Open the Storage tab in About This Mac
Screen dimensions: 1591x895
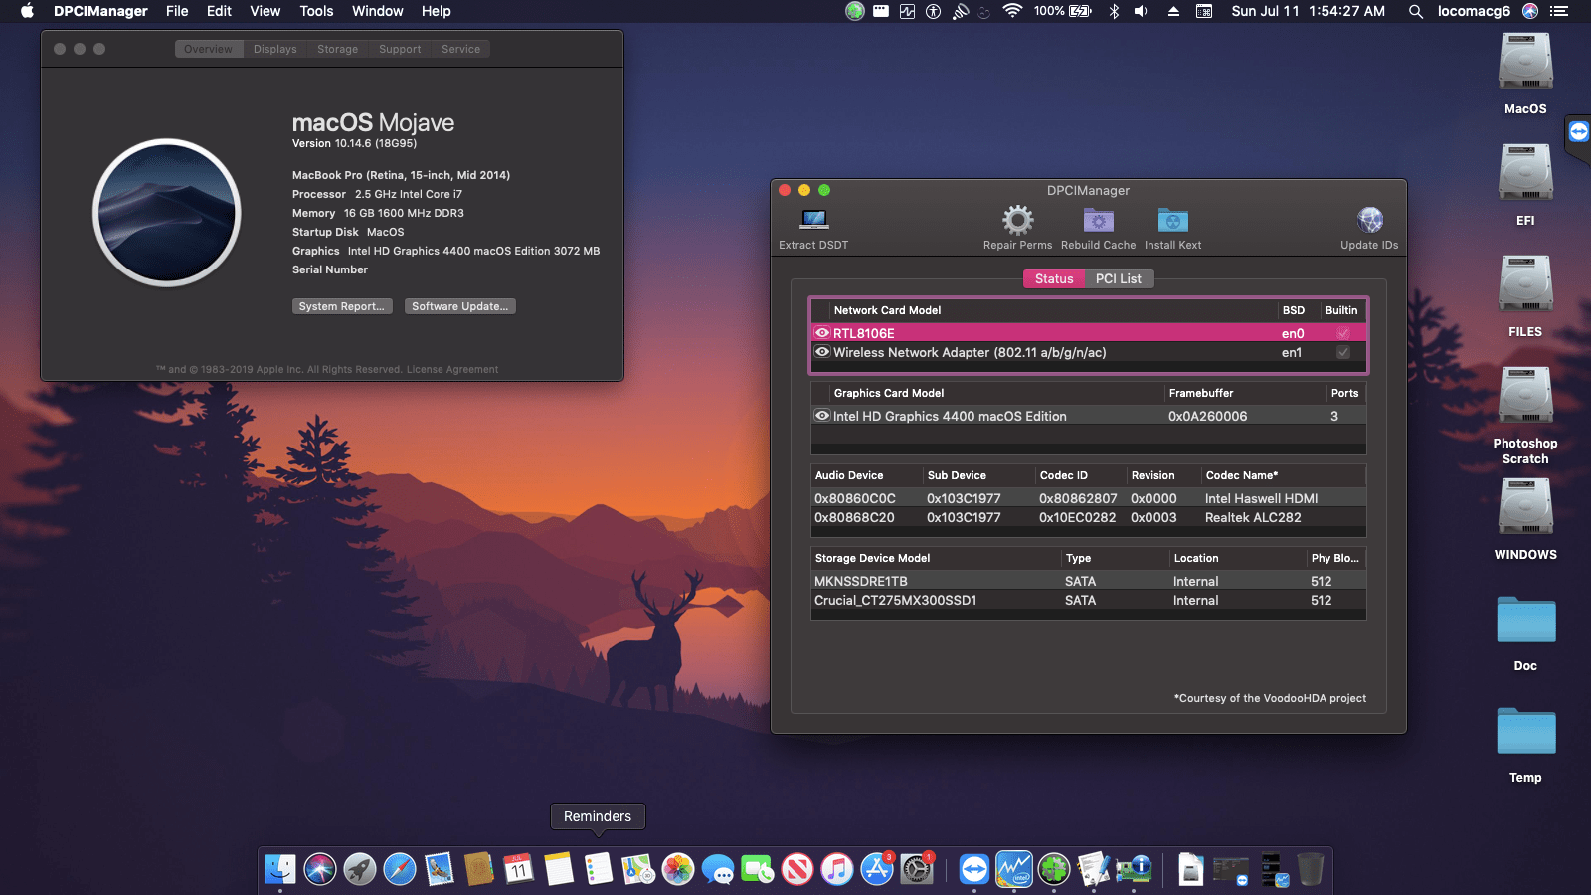click(337, 49)
